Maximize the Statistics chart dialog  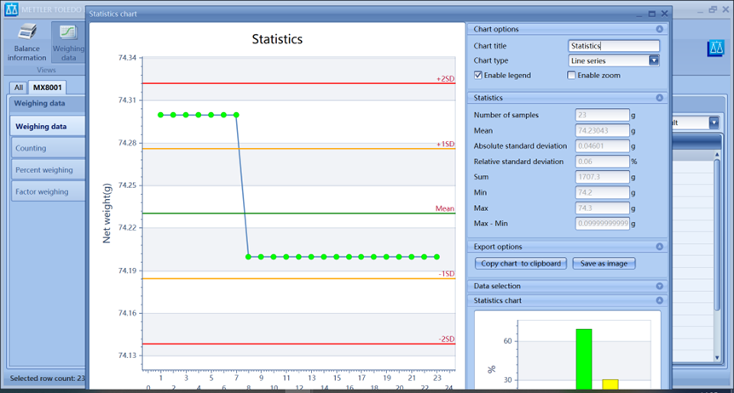[x=651, y=14]
